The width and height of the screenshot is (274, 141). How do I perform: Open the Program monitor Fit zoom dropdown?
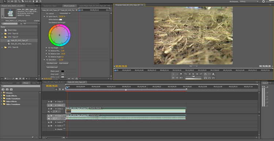pos(193,66)
